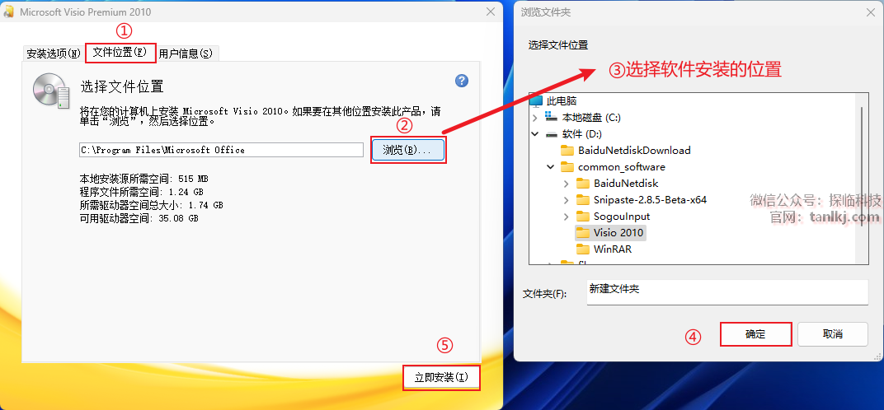Click the 可用驱动器空间: 35.08 GB text
884x410 pixels.
click(139, 218)
